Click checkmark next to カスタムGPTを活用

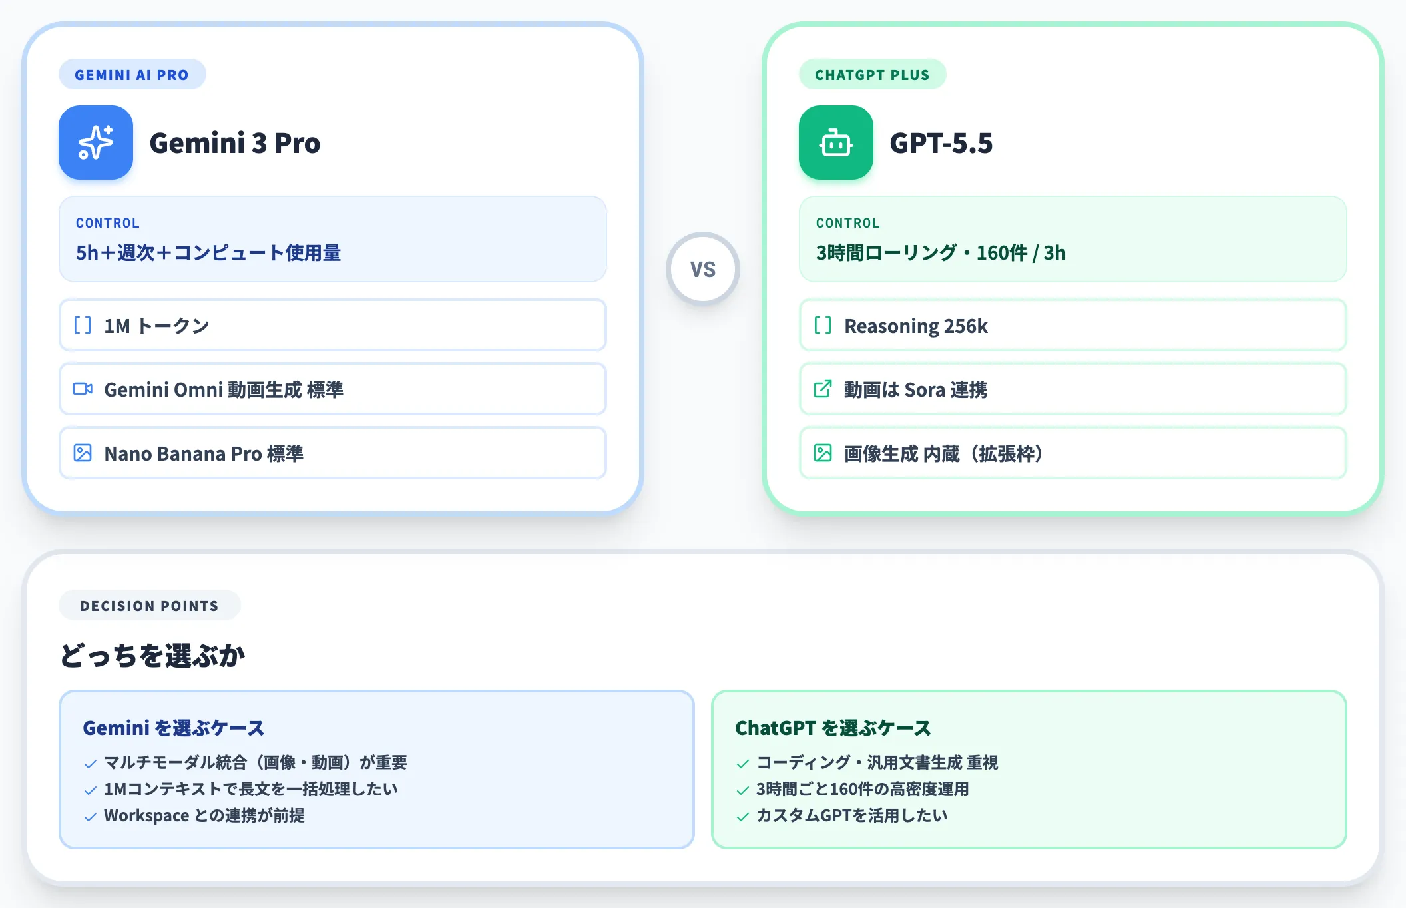[743, 817]
